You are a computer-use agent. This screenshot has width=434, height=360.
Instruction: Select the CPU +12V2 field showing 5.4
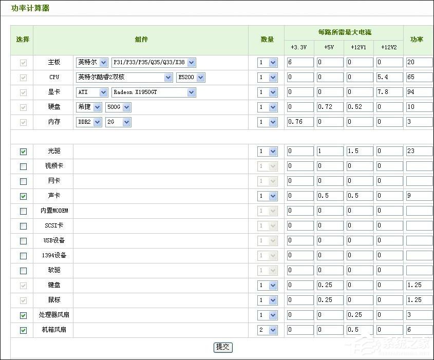[x=389, y=77]
